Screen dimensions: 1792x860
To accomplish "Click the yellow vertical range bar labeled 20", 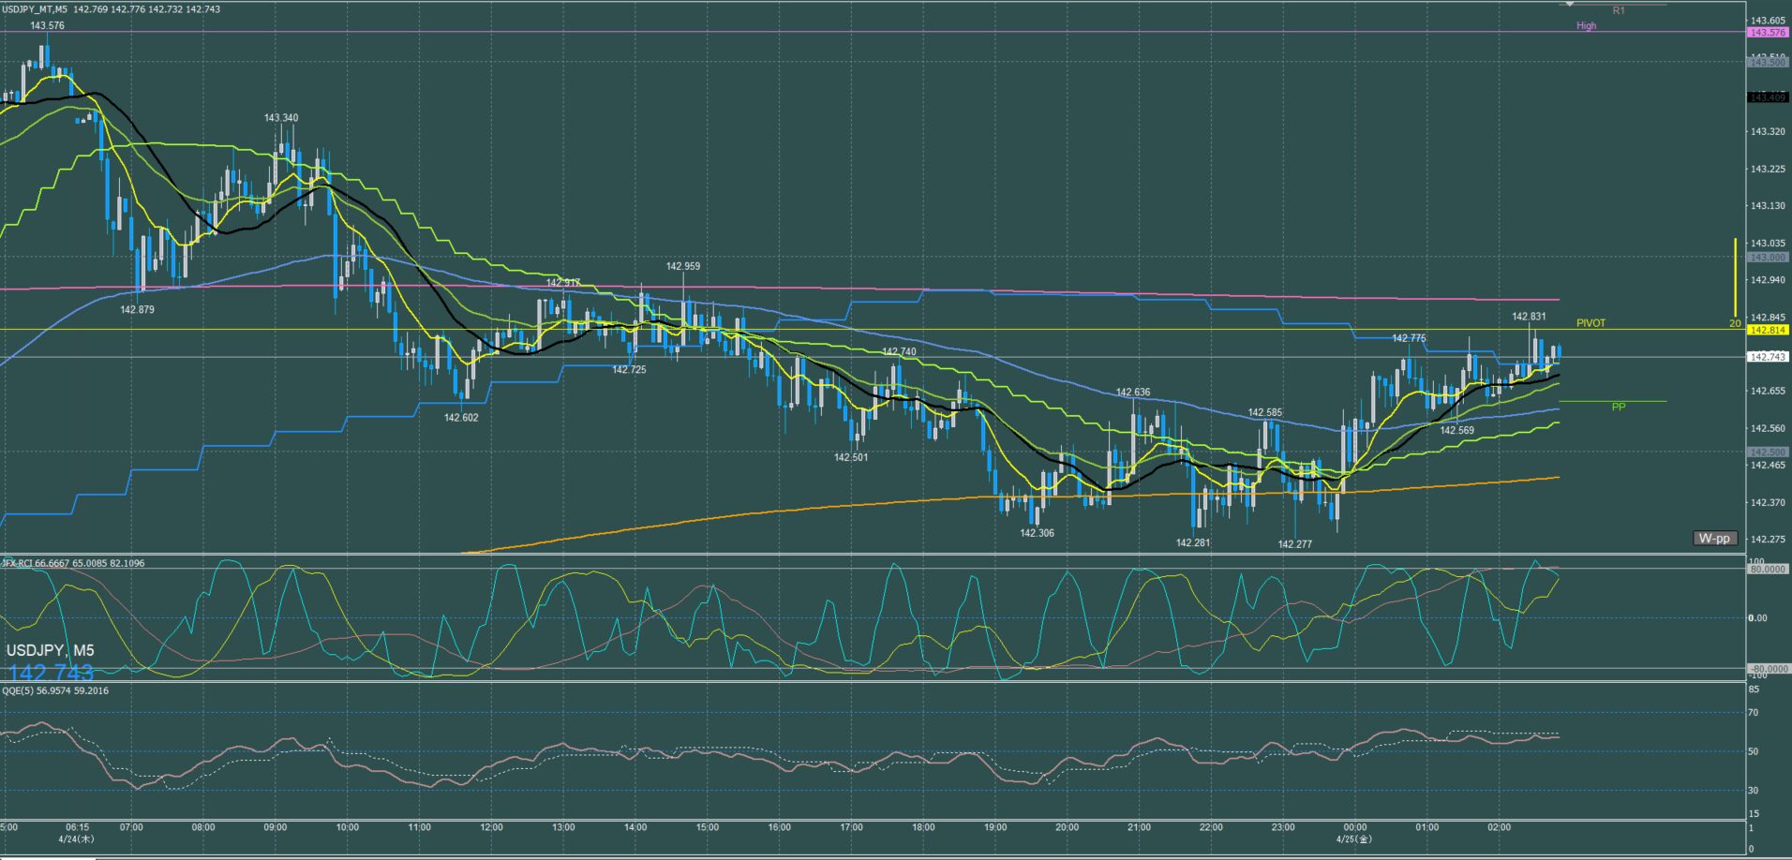I will click(x=1736, y=277).
